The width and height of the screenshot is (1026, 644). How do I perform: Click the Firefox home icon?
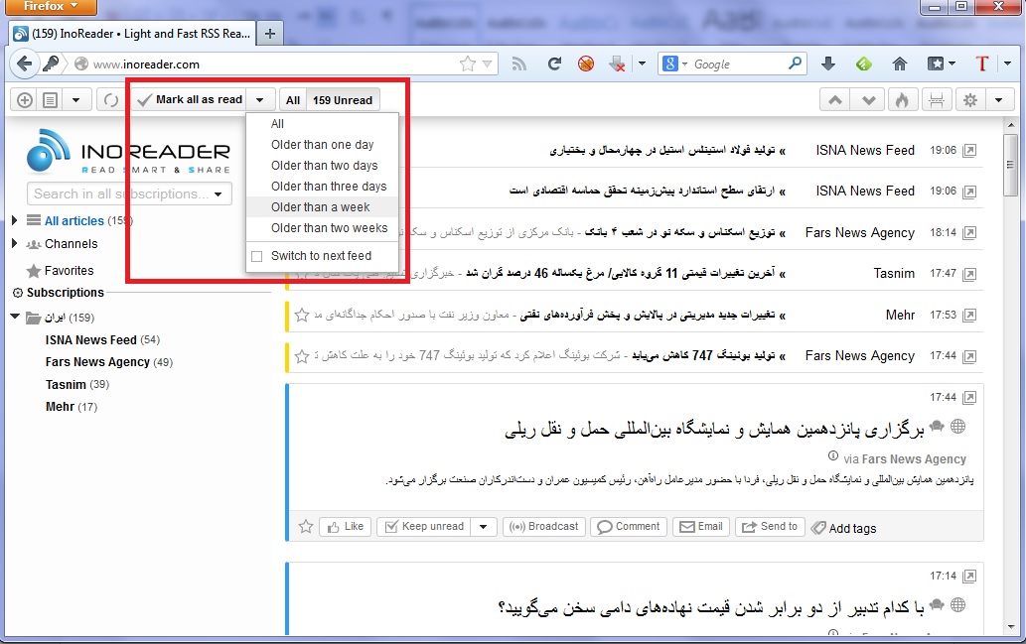click(900, 64)
